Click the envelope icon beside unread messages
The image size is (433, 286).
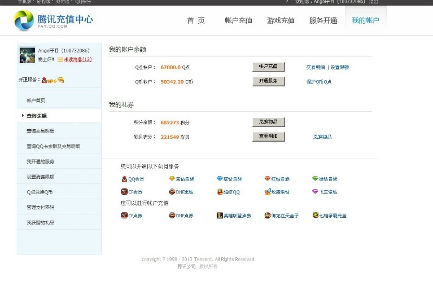tap(60, 59)
